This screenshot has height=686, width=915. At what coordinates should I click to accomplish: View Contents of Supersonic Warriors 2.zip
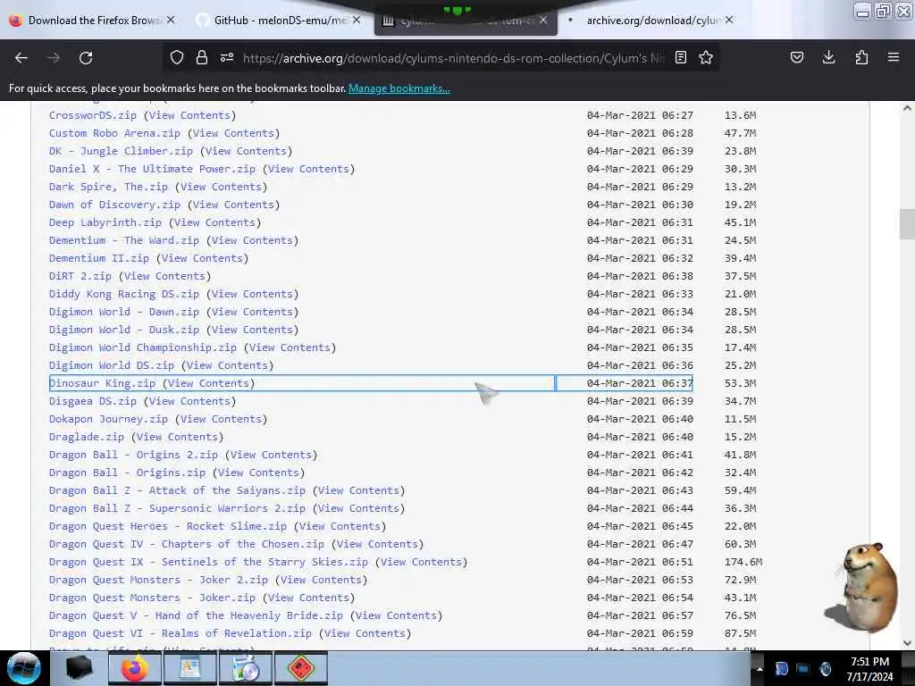(x=359, y=508)
